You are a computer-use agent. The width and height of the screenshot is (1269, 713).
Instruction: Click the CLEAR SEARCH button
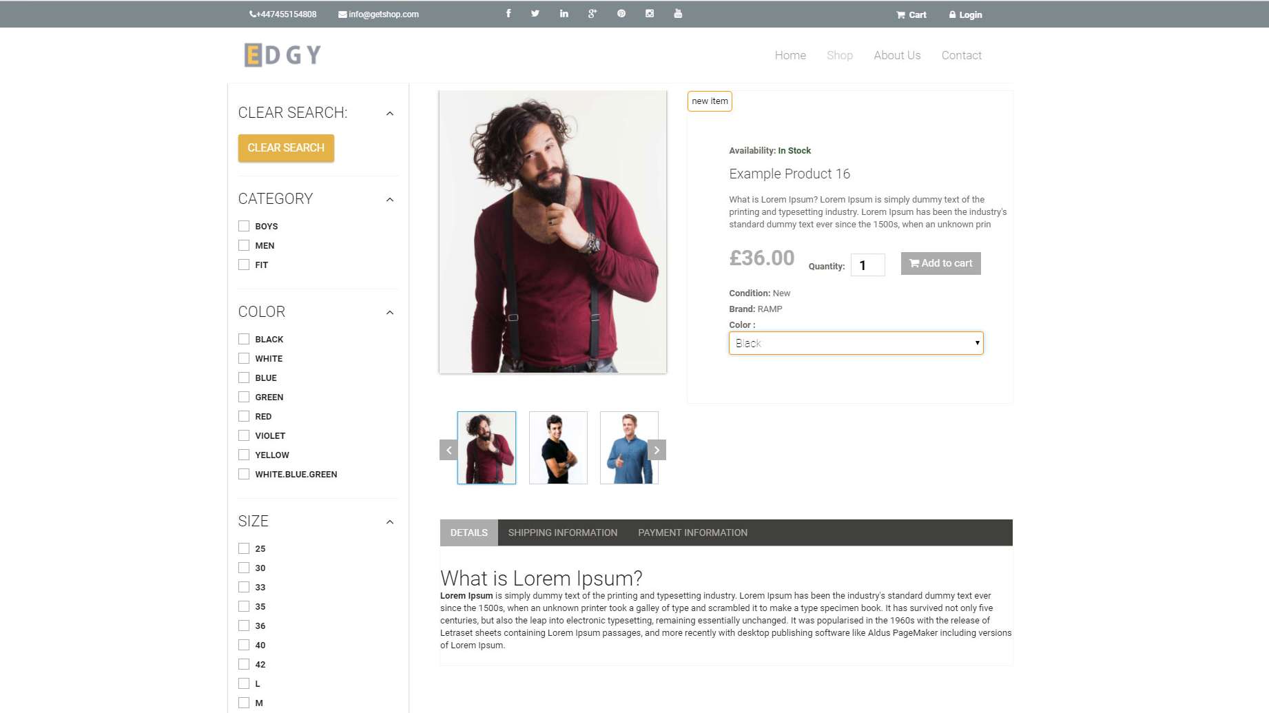click(x=286, y=148)
